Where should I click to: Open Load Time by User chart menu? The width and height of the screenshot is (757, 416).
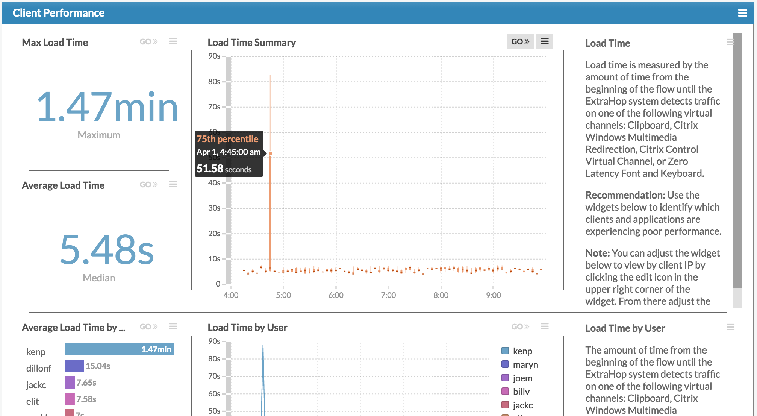[x=544, y=326]
